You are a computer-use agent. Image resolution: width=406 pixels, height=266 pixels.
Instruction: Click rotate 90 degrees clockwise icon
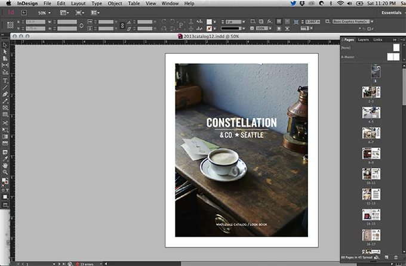(x=164, y=21)
